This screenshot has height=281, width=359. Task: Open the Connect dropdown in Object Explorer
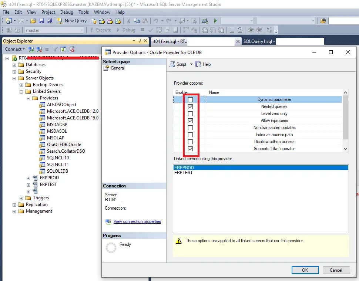click(x=15, y=49)
